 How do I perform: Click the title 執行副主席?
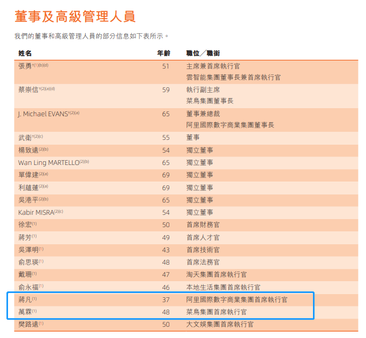[x=203, y=90]
